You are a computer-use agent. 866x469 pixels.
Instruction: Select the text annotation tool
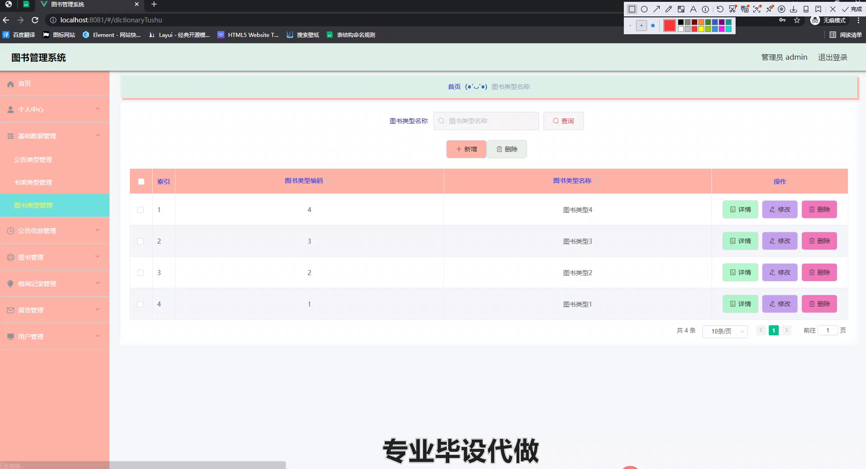[x=693, y=9]
